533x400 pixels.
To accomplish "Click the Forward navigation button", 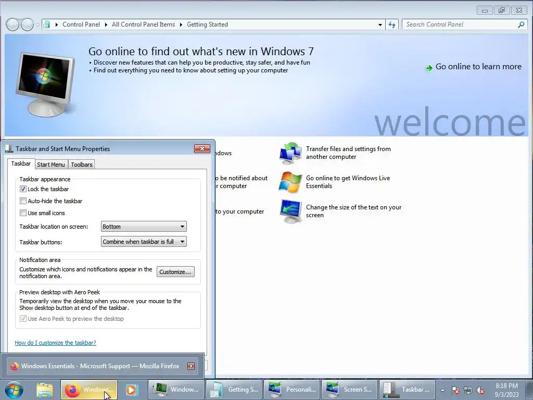I will pyautogui.click(x=27, y=24).
